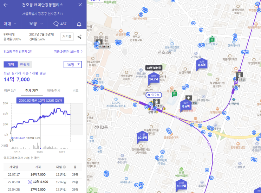The image size is (261, 193).
Task: Click the 2020.02 marker dot on price chart
Action: (40, 117)
